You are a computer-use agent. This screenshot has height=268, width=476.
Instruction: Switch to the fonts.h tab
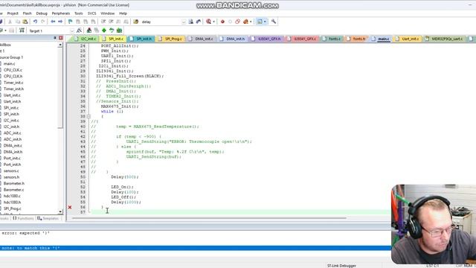(356, 39)
